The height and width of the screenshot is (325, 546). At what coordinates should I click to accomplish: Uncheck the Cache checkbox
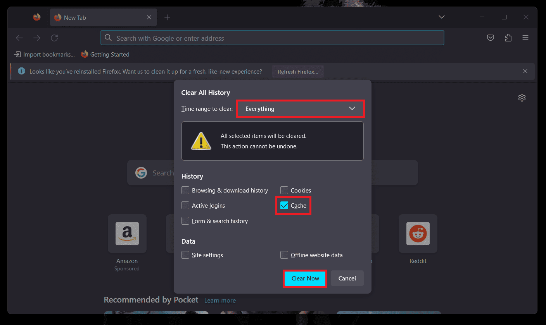[284, 206]
